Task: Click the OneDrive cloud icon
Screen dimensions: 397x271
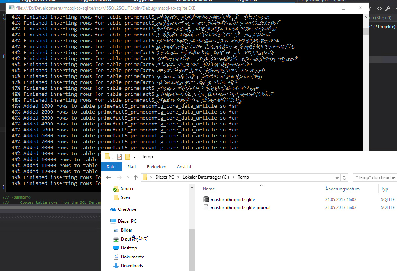Action: tap(113, 209)
